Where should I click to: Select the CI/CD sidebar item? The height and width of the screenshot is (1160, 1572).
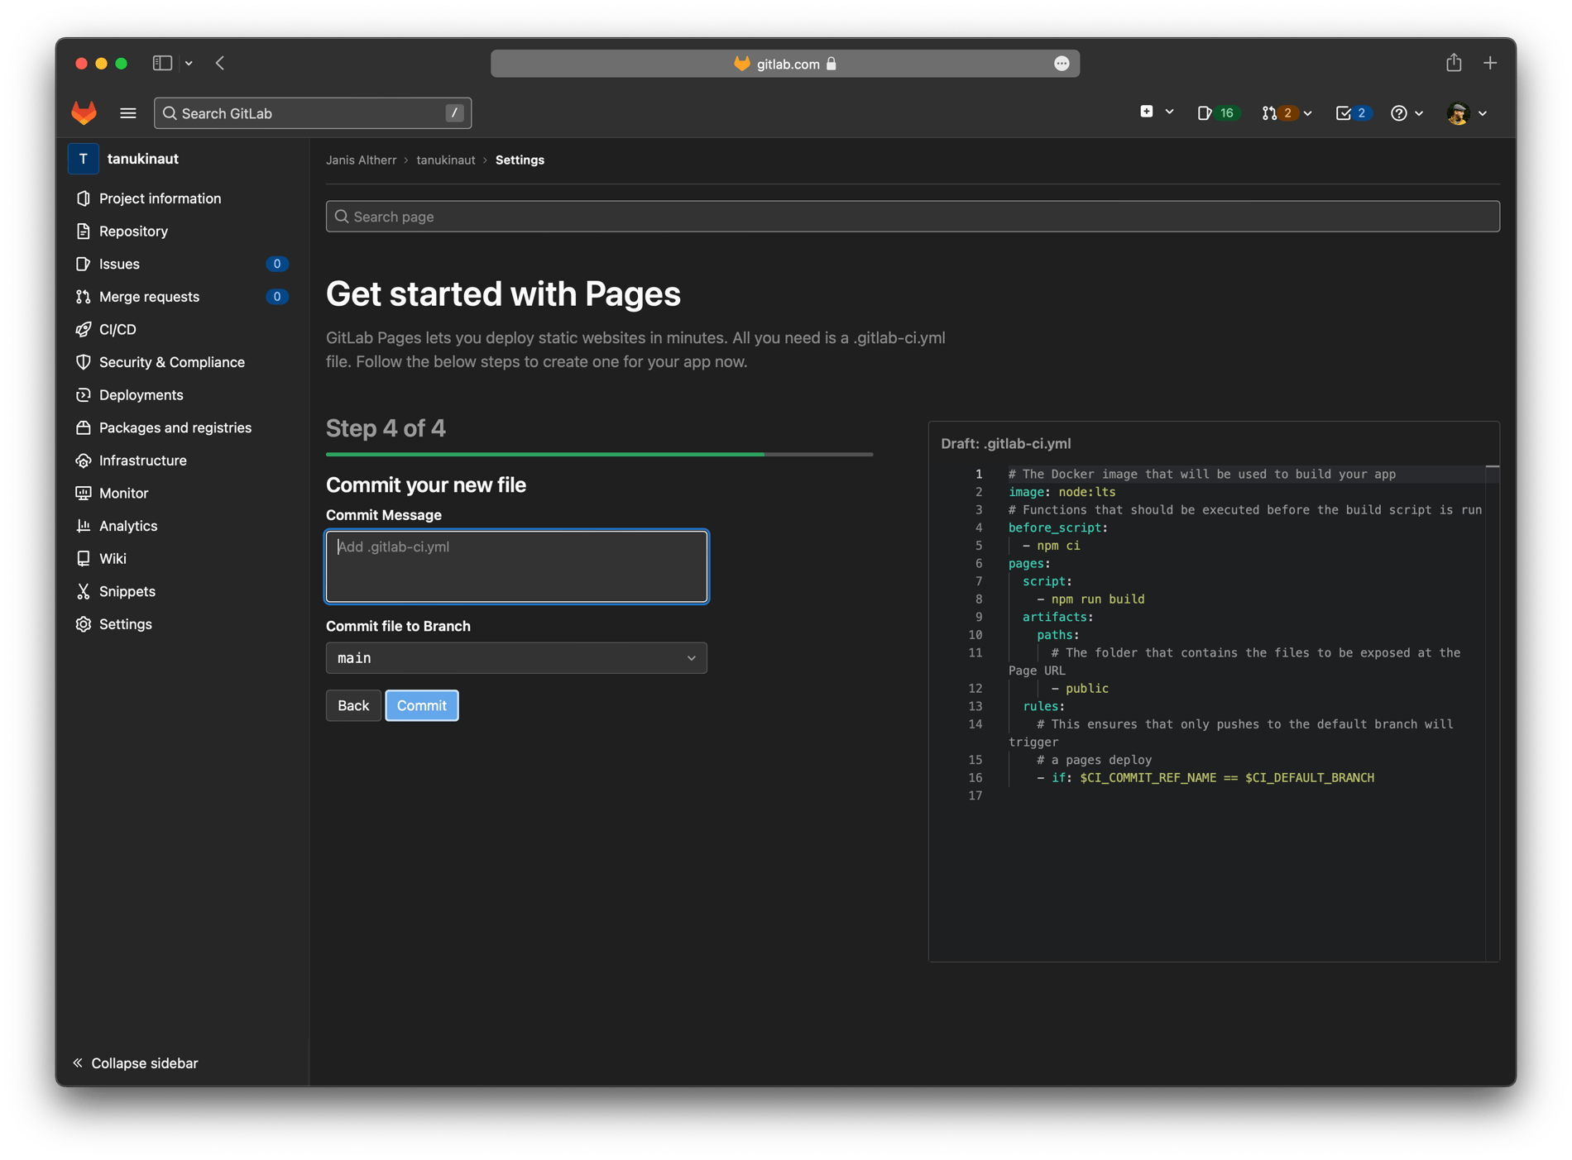(117, 329)
